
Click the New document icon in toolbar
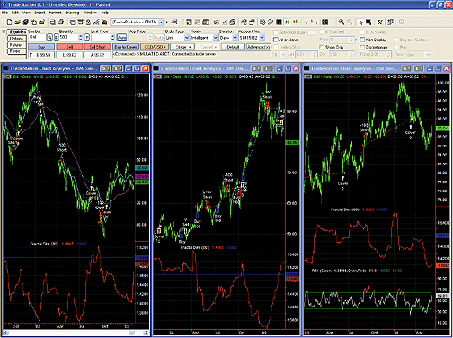tap(9, 22)
